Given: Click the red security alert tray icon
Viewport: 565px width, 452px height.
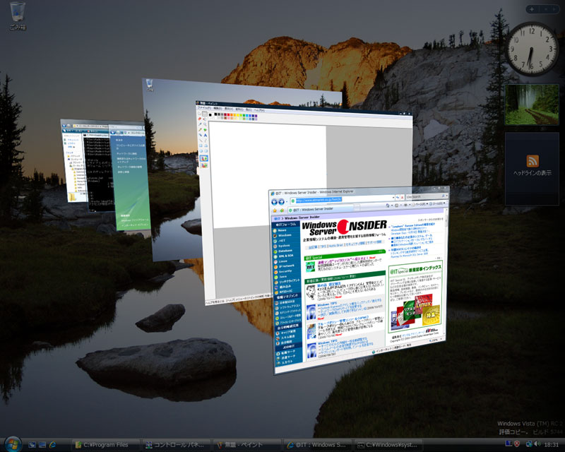Looking at the screenshot, I should pos(517,444).
